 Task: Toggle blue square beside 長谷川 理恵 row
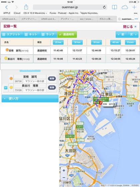coord(6,87)
